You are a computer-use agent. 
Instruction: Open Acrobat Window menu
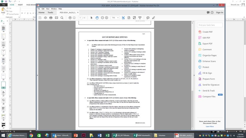point(54,9)
